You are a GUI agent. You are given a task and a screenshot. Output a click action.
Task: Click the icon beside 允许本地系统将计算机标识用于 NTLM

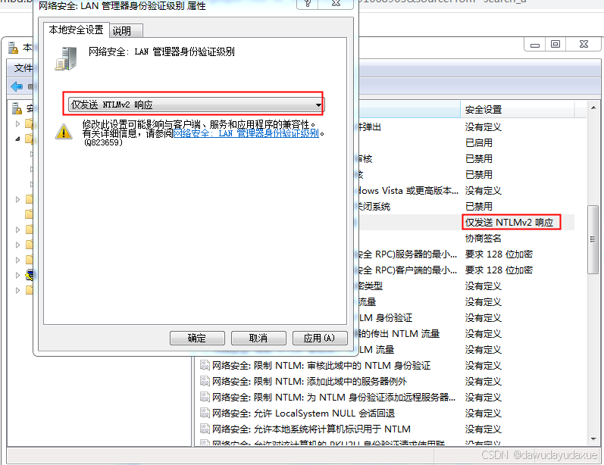click(205, 429)
